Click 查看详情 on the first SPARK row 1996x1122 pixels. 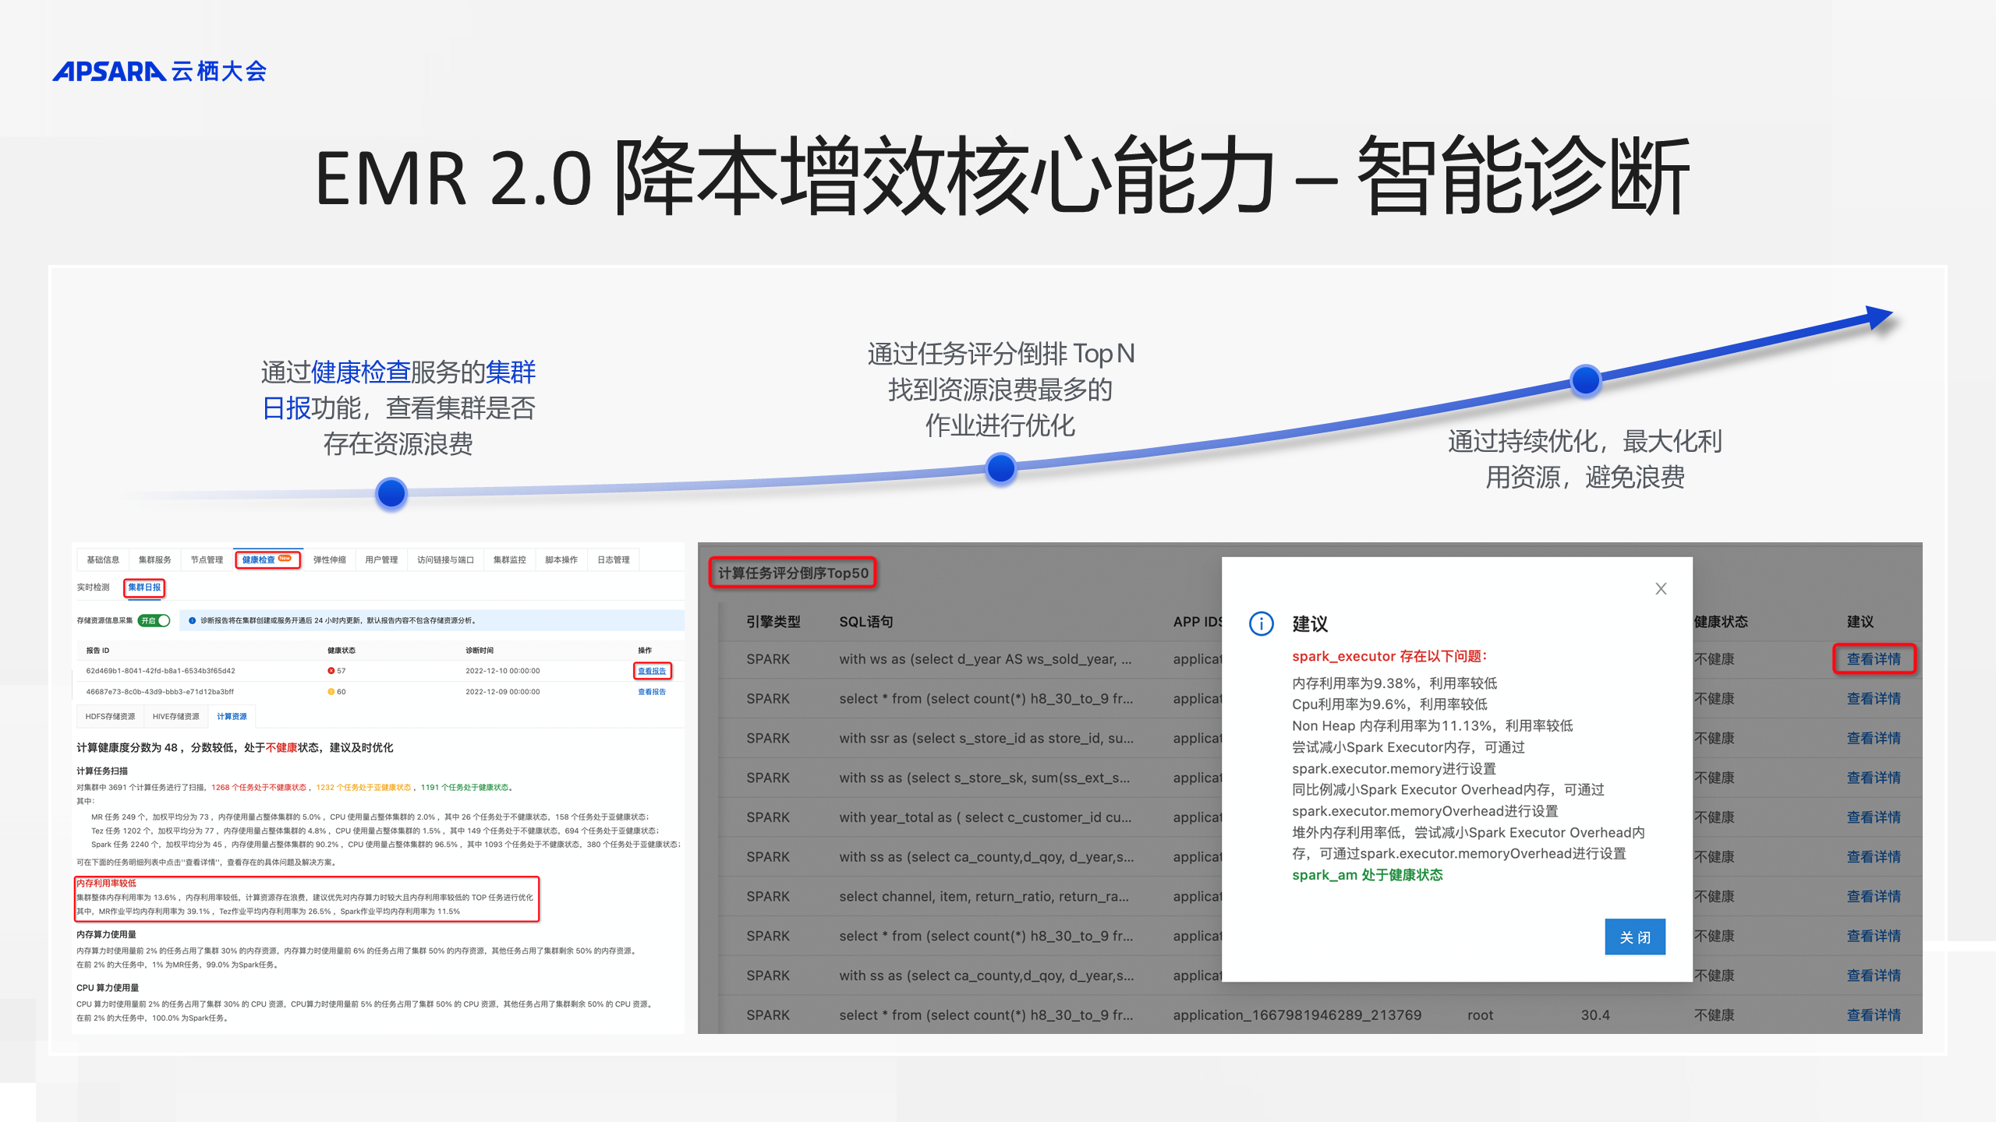pos(1874,658)
